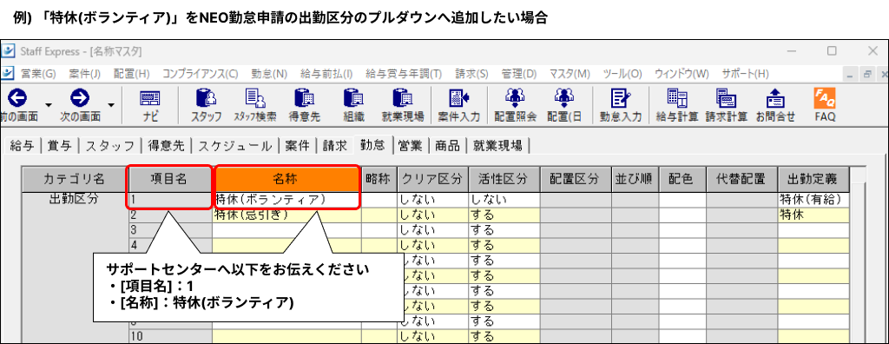Click the 略称 column header
This screenshot has width=889, height=344.
pyautogui.click(x=379, y=179)
